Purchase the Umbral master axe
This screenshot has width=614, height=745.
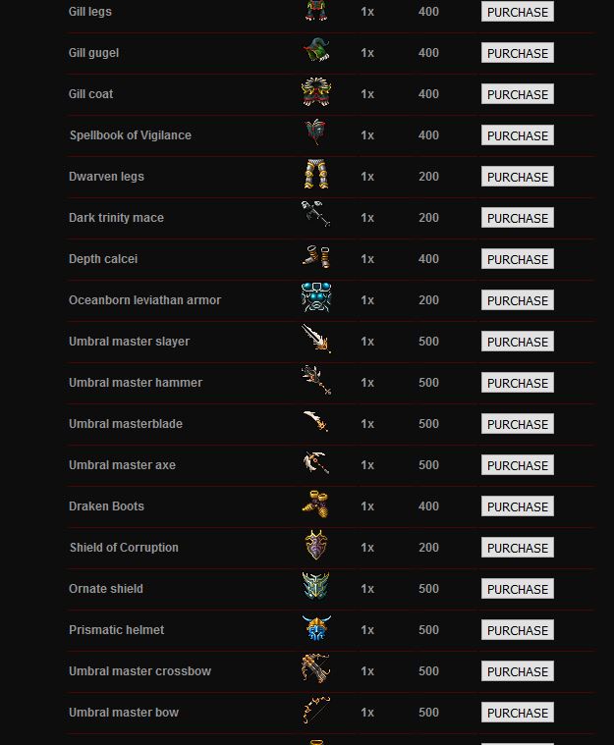518,465
